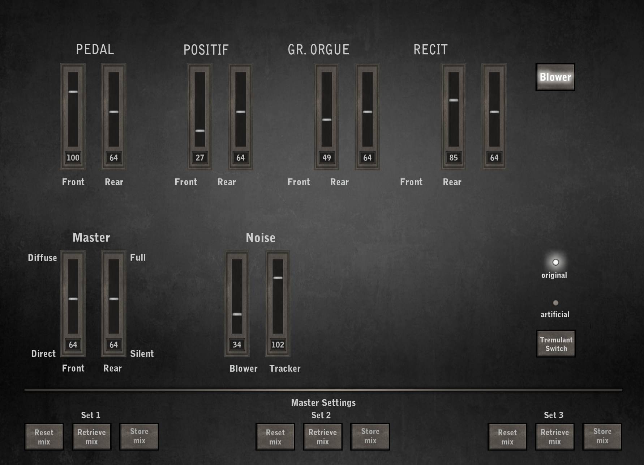Click the Positif front slider handle at 27
This screenshot has width=644, height=465.
coord(200,131)
